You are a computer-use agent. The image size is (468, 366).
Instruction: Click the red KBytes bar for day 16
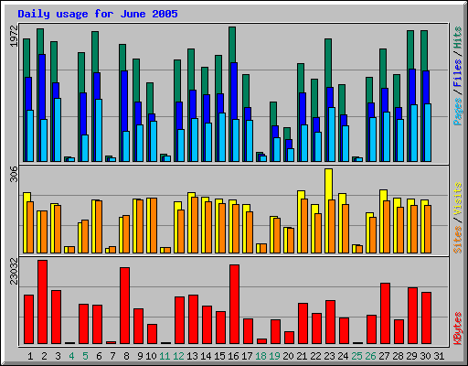[x=235, y=305]
